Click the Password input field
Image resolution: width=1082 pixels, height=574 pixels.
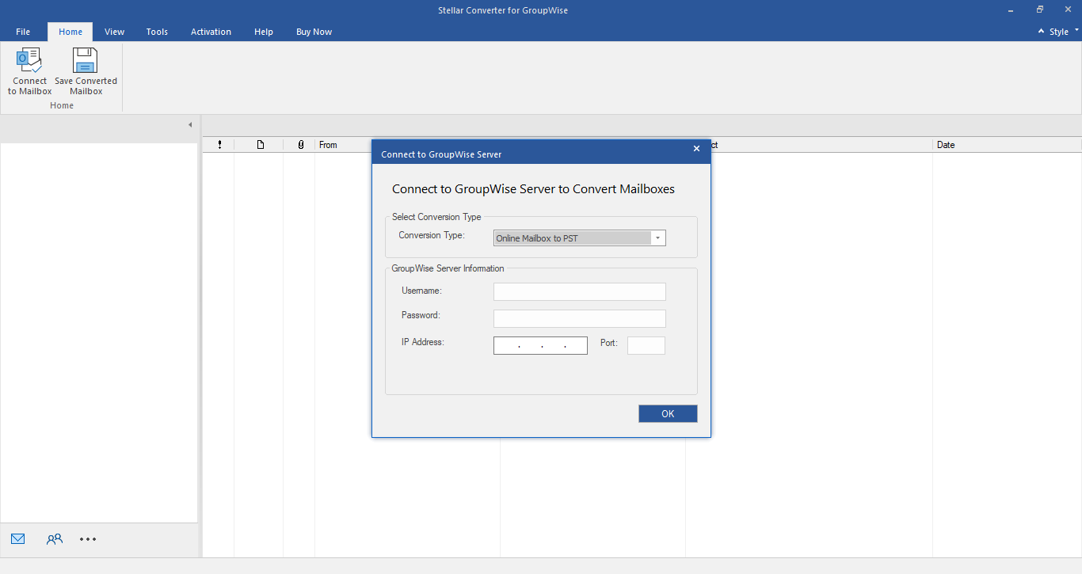[x=580, y=318]
